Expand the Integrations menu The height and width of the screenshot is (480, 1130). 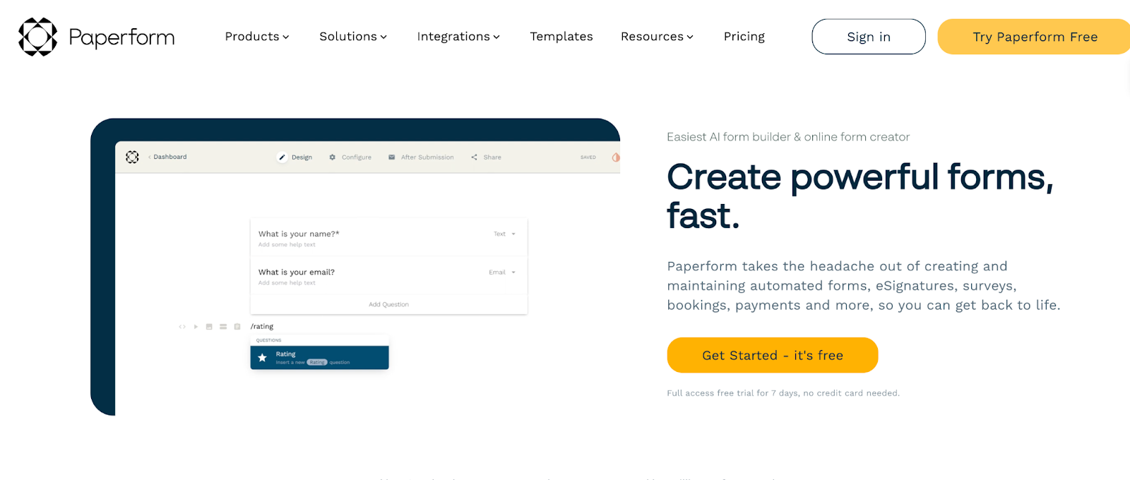click(x=458, y=37)
